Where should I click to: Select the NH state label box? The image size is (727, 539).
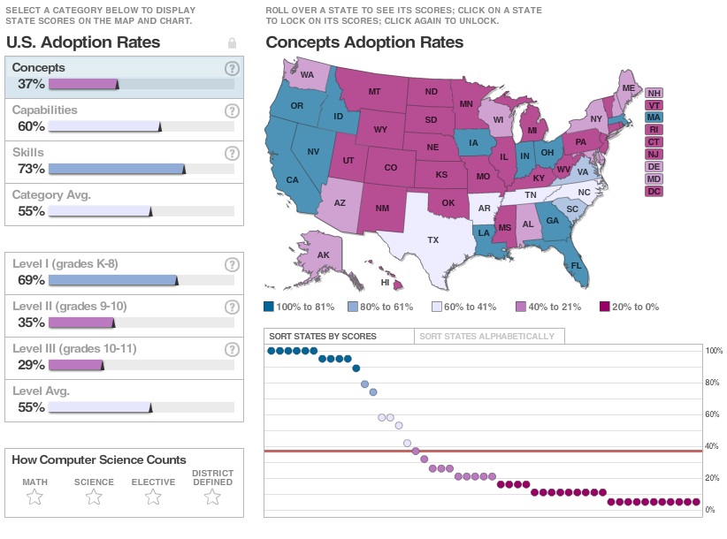654,93
